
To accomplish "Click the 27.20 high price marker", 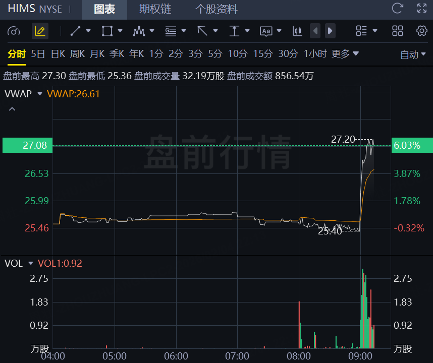I will (x=343, y=140).
